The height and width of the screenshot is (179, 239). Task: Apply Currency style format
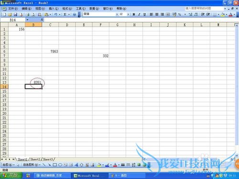(174, 14)
